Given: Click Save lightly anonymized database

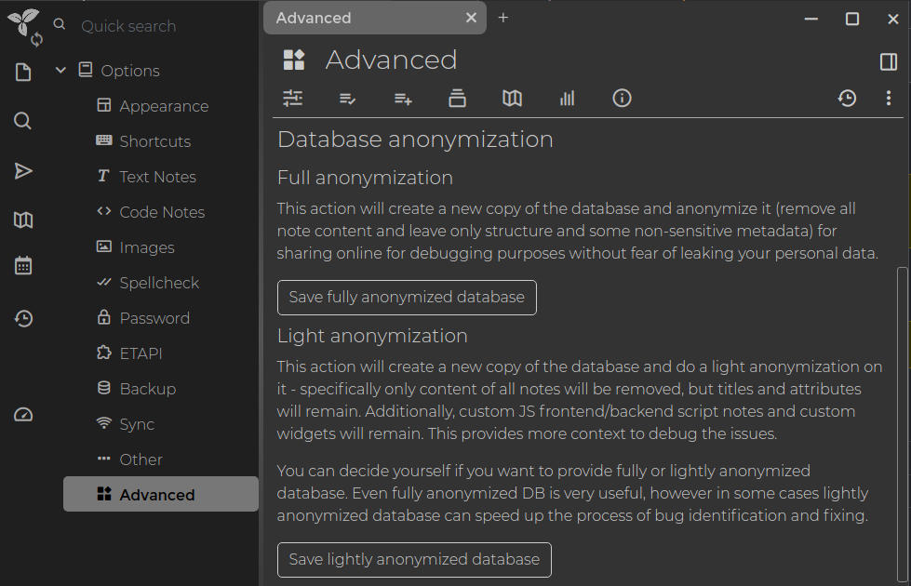Looking at the screenshot, I should tap(414, 560).
